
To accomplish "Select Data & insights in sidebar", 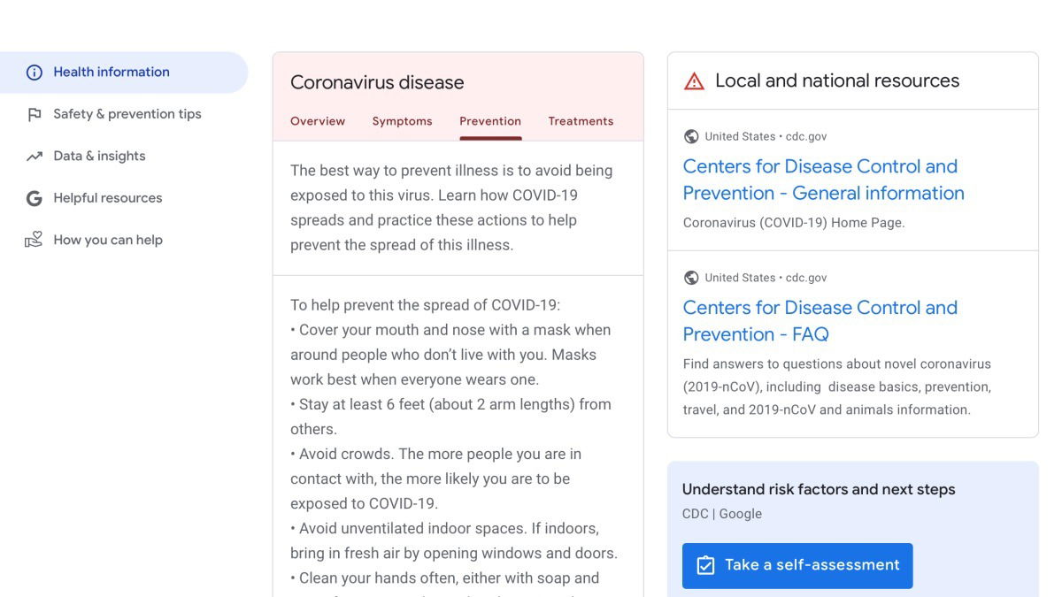I will pyautogui.click(x=99, y=157).
